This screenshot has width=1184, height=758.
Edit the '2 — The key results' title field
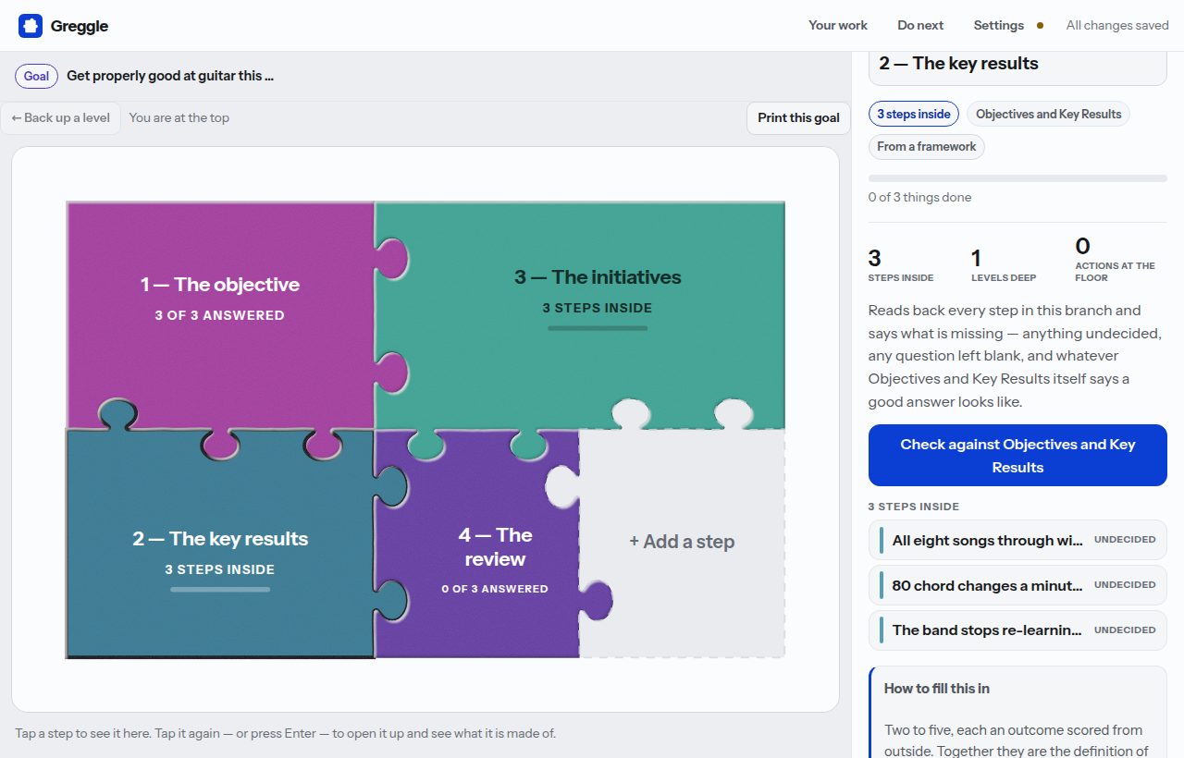(x=1017, y=64)
